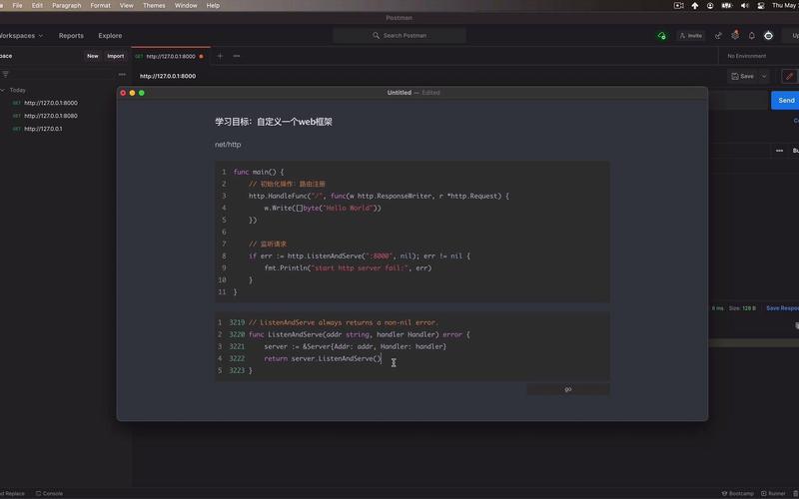Click the http.HandleFunc code line
Screen dimensions: 799x499
[x=379, y=196]
